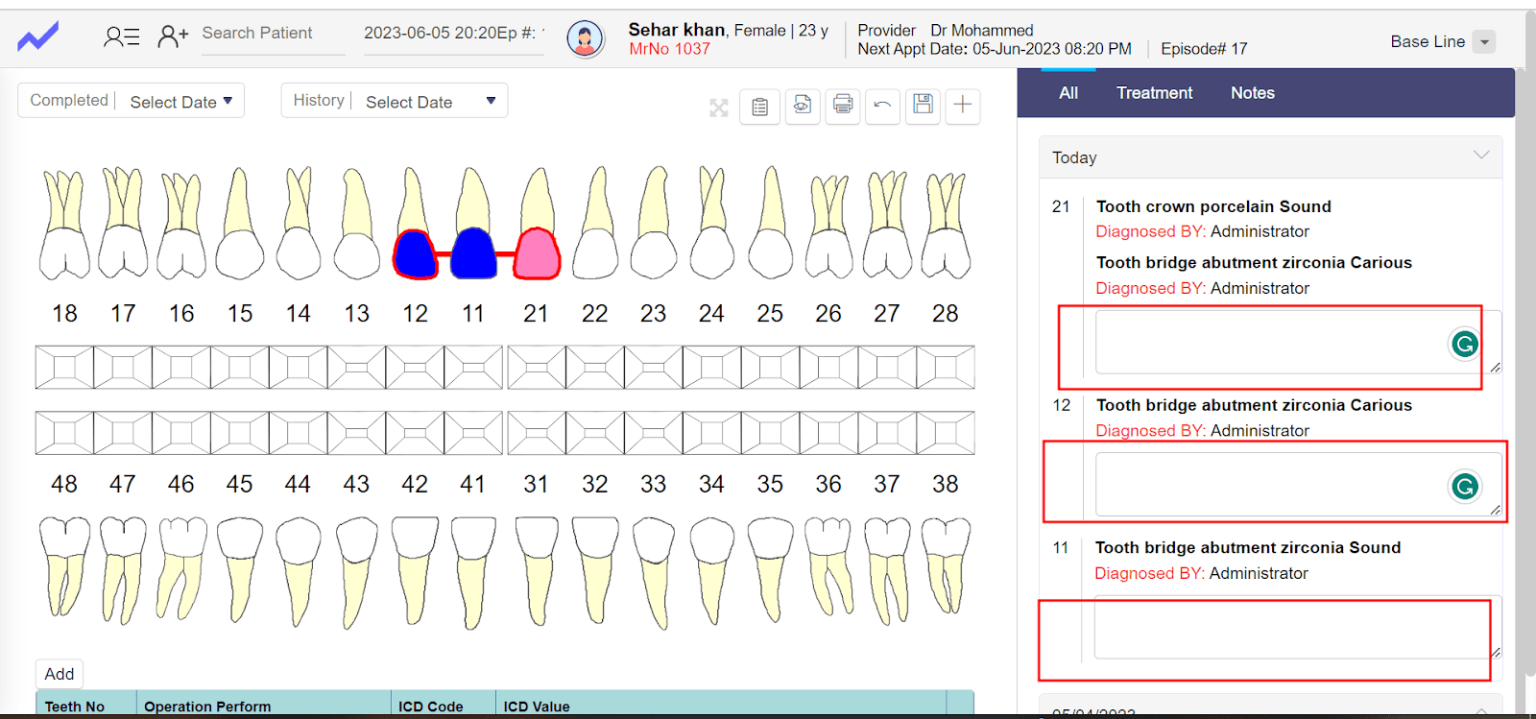
Task: Click Tooth crown porcelain Sound entry
Action: click(x=1213, y=206)
